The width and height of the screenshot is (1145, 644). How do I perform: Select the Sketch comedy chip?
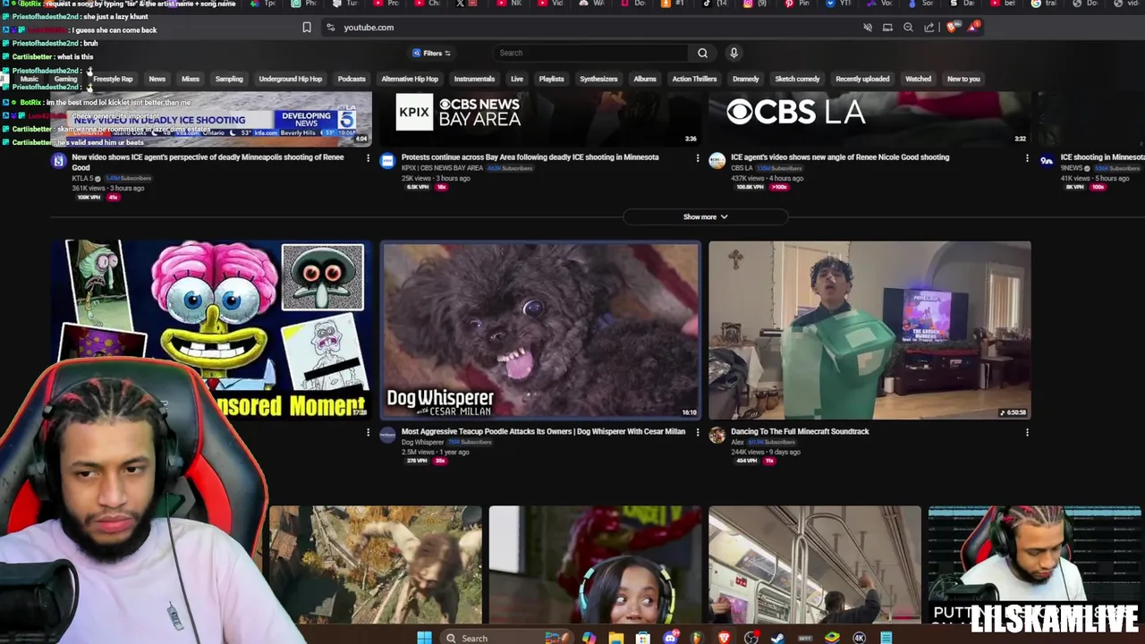[797, 79]
